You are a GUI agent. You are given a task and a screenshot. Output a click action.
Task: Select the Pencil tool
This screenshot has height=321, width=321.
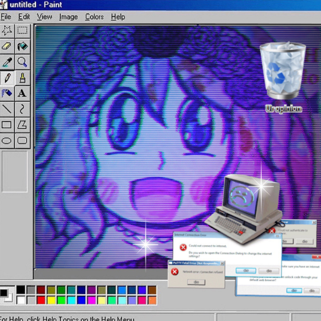[x=7, y=78]
